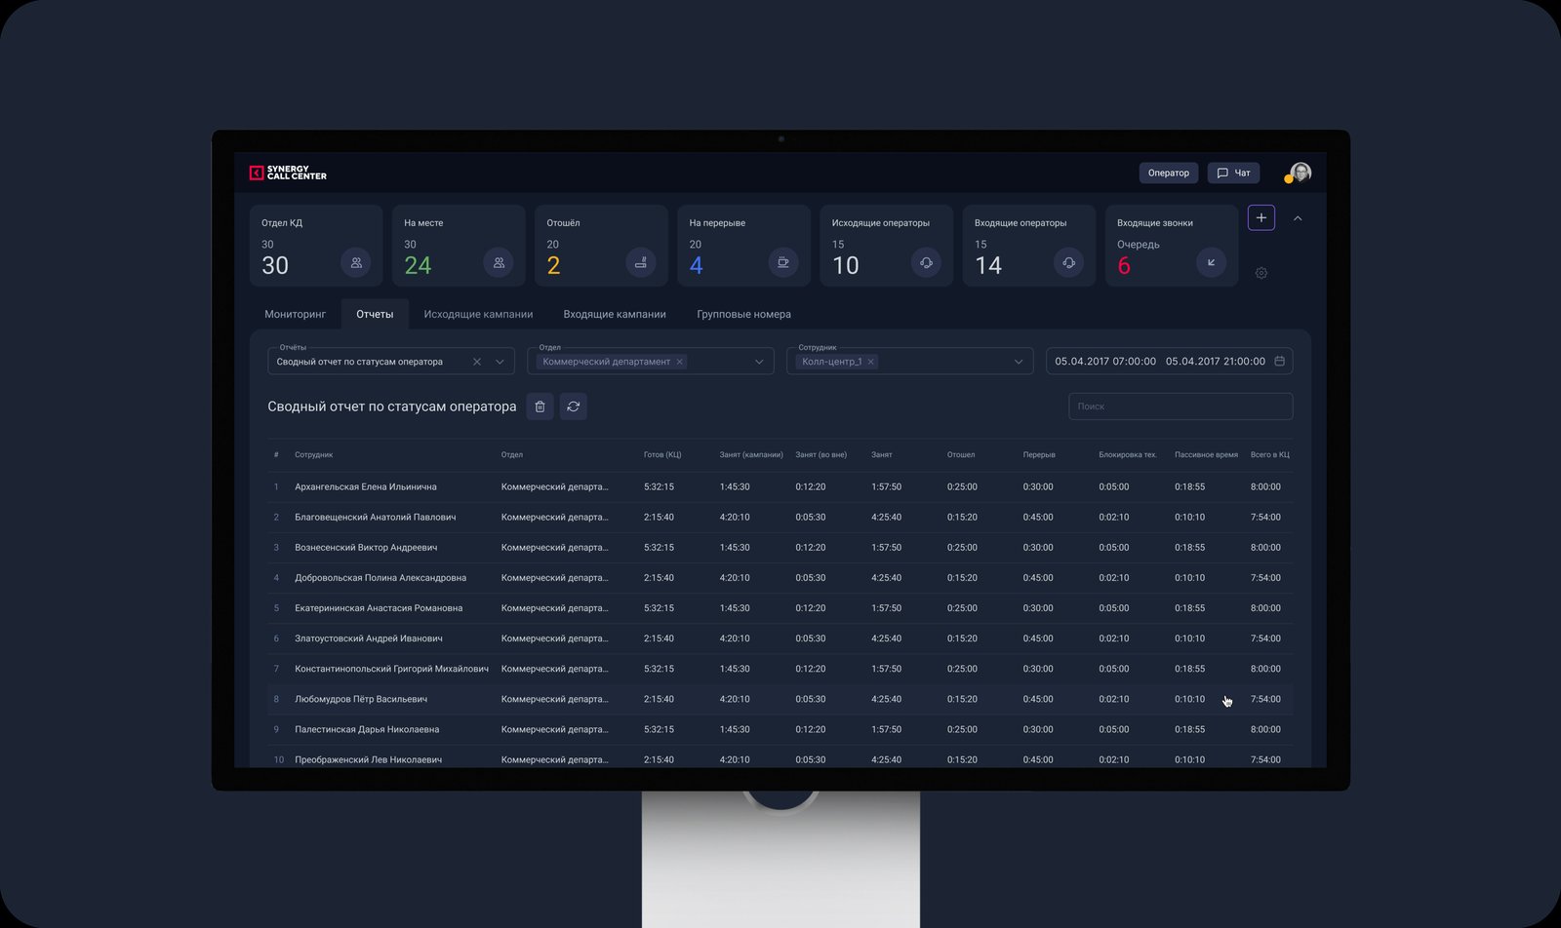This screenshot has height=928, width=1561.
Task: Open the Входящие кампании tab
Action: (615, 314)
